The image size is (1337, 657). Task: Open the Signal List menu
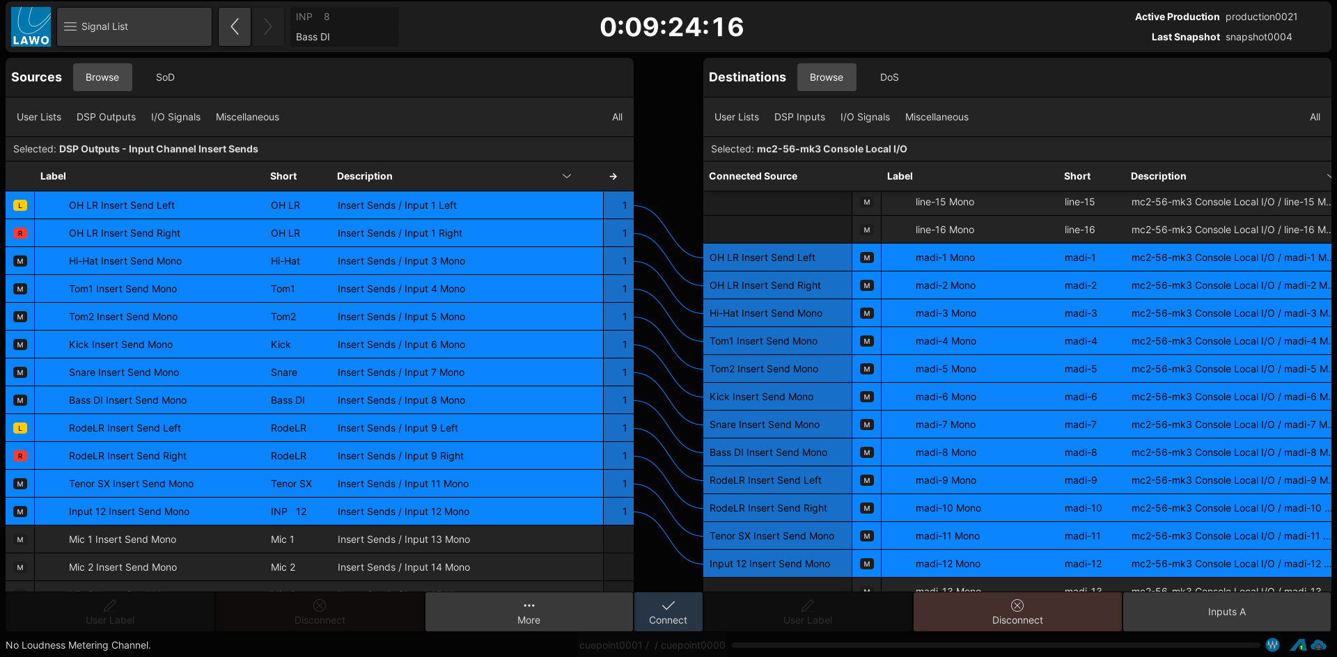coord(134,27)
